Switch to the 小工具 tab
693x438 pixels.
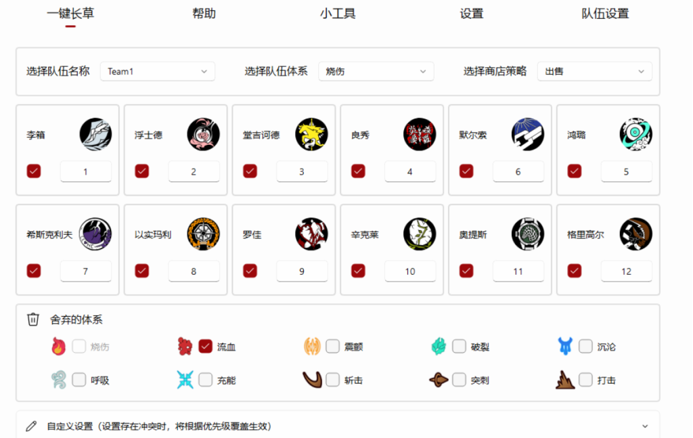point(338,14)
